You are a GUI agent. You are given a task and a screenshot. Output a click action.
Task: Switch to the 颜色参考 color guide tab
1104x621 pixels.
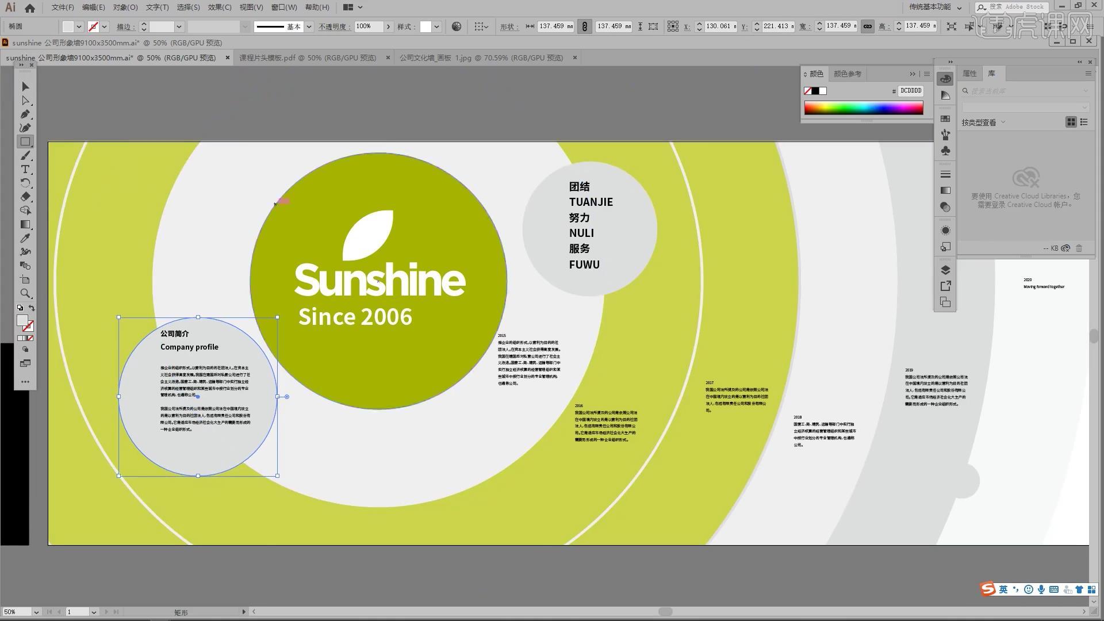coord(847,74)
